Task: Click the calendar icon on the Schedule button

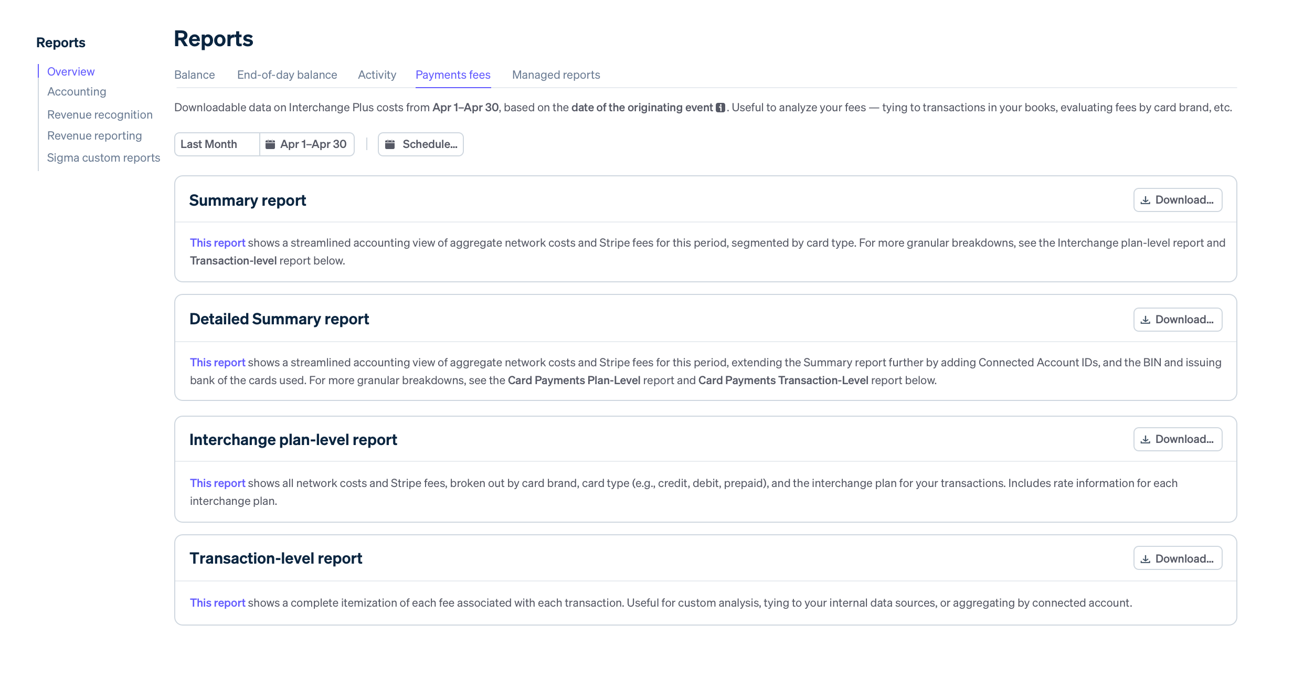Action: [390, 144]
